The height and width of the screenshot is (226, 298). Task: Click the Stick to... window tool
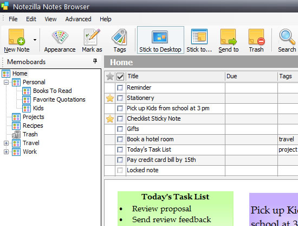199,40
